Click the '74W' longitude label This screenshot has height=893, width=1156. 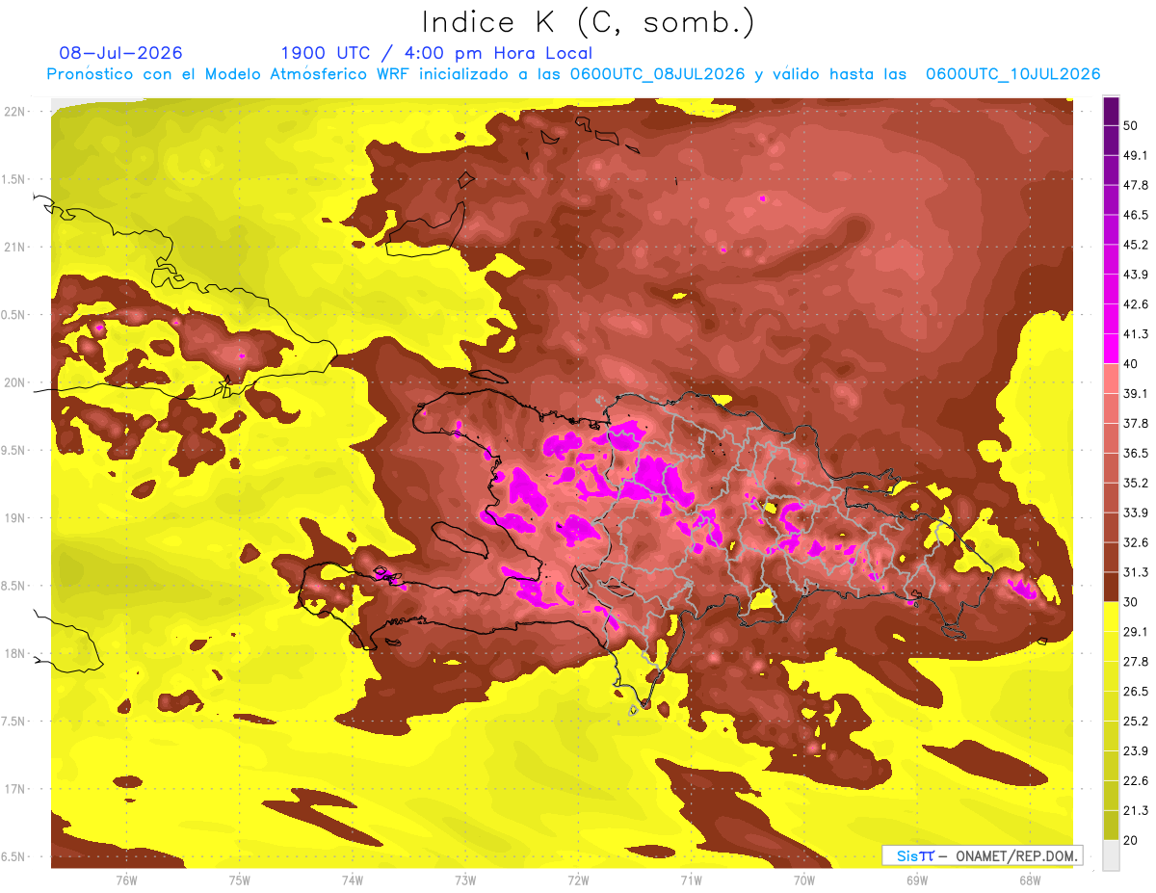[x=353, y=880]
